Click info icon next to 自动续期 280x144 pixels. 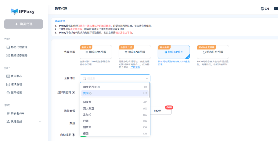(x=73, y=135)
